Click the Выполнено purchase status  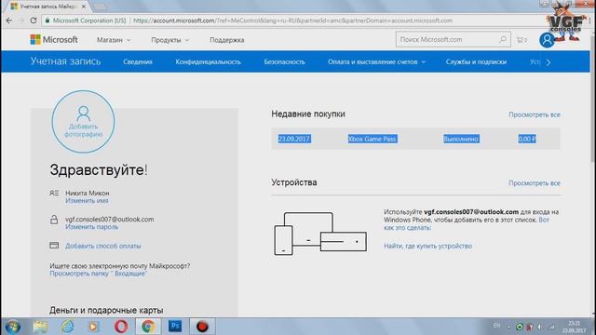click(461, 139)
